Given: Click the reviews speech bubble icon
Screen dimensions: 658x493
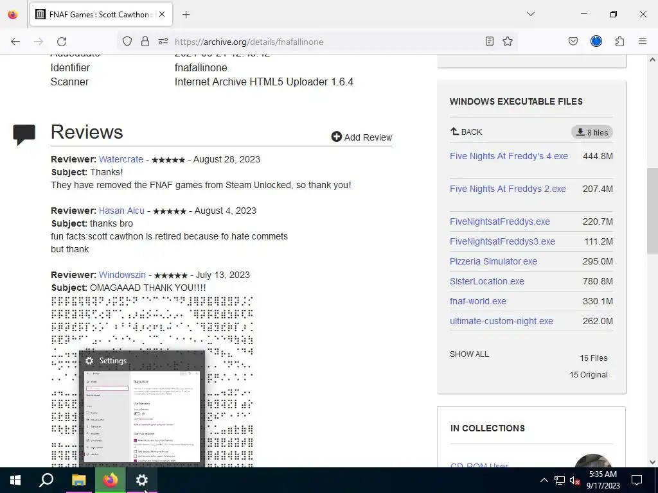Looking at the screenshot, I should 24,134.
